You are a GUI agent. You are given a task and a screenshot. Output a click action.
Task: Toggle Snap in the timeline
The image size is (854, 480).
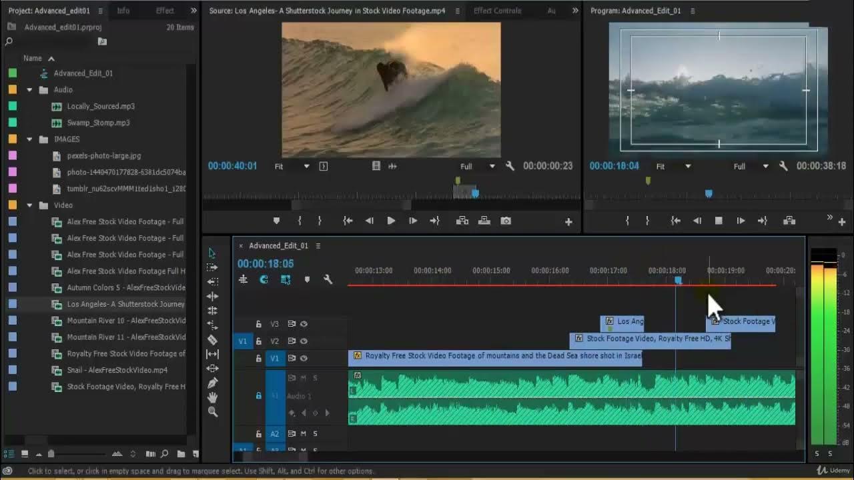point(264,279)
